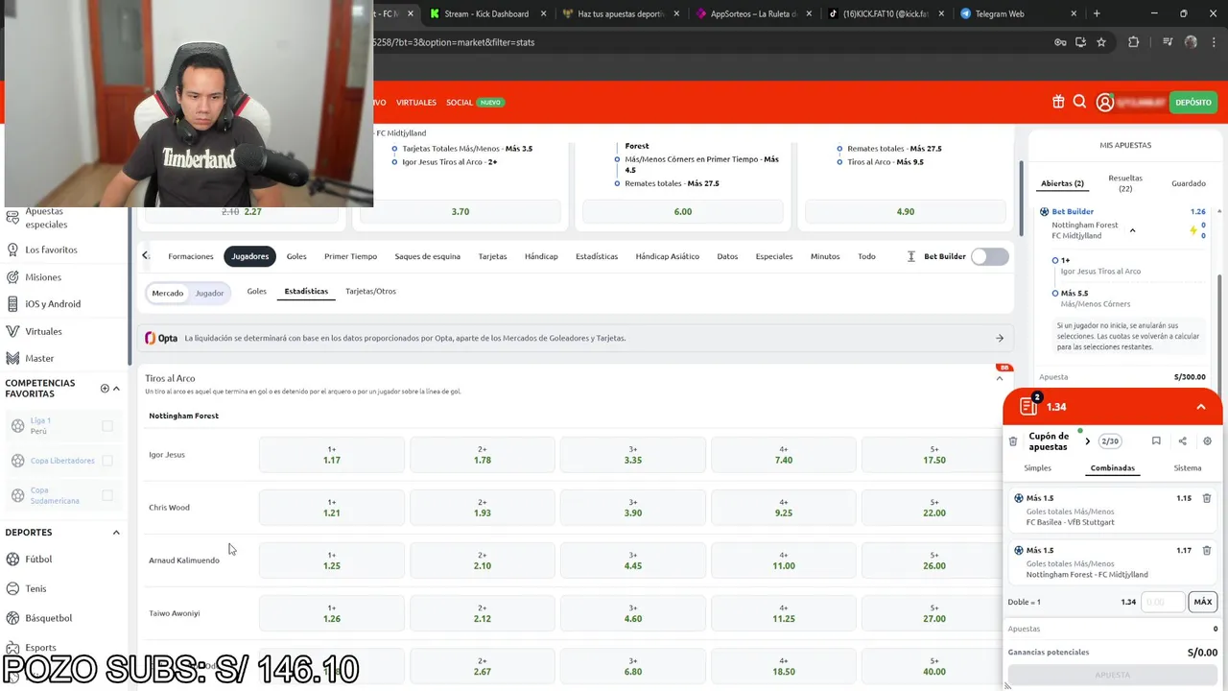Open the Jugadores market tab
This screenshot has height=691, width=1228.
point(250,256)
